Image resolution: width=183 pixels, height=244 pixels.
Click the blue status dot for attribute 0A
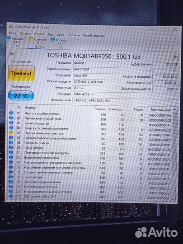point(11,153)
